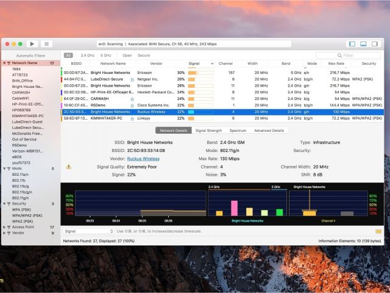Select the 2.4 GHz band filter
Screen dimensions: 390x293
tap(87, 55)
